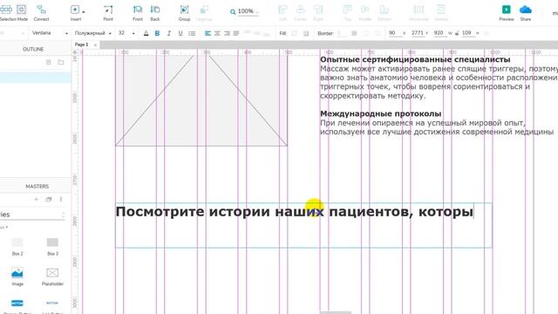Open the Verdana font family dropdown
The image size is (558, 314).
50,33
